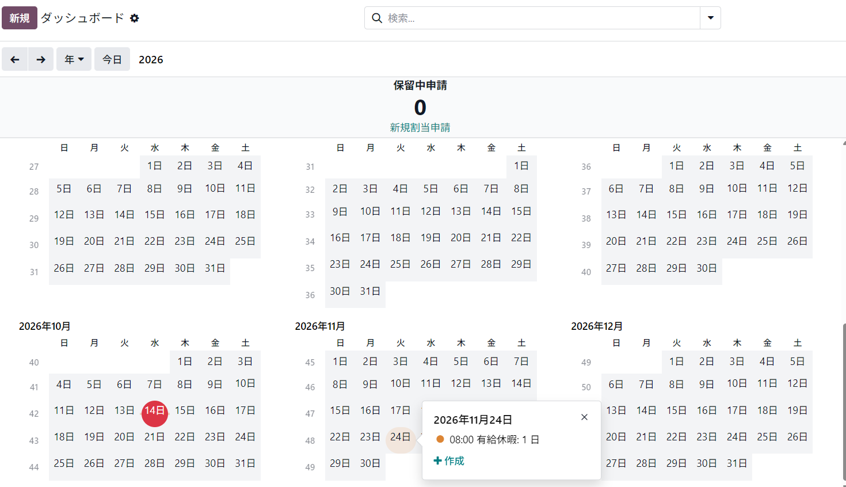Image resolution: width=846 pixels, height=487 pixels.
Task: Select 1日 in the 2026年10月 calendar
Action: point(185,362)
